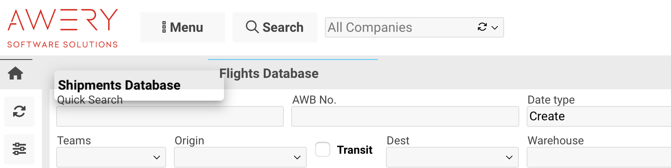Open the Origin dropdown
This screenshot has height=168, width=671.
[x=240, y=157]
